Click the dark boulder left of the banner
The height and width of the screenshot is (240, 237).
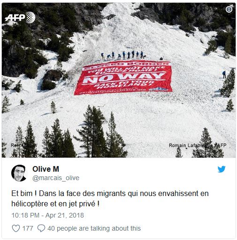coord(52,80)
